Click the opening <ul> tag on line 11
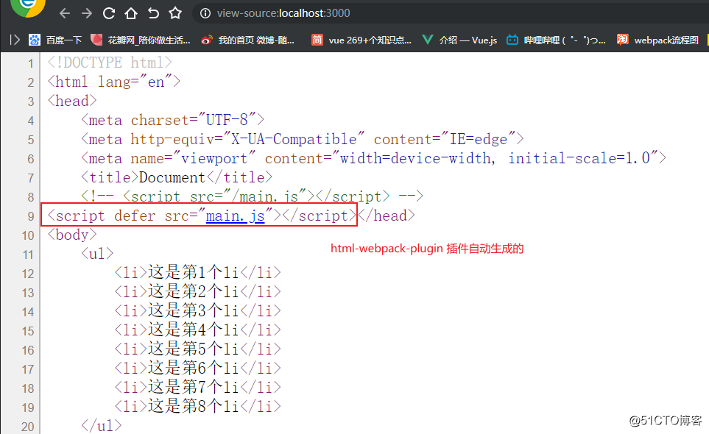This screenshot has width=709, height=434. 97,254
